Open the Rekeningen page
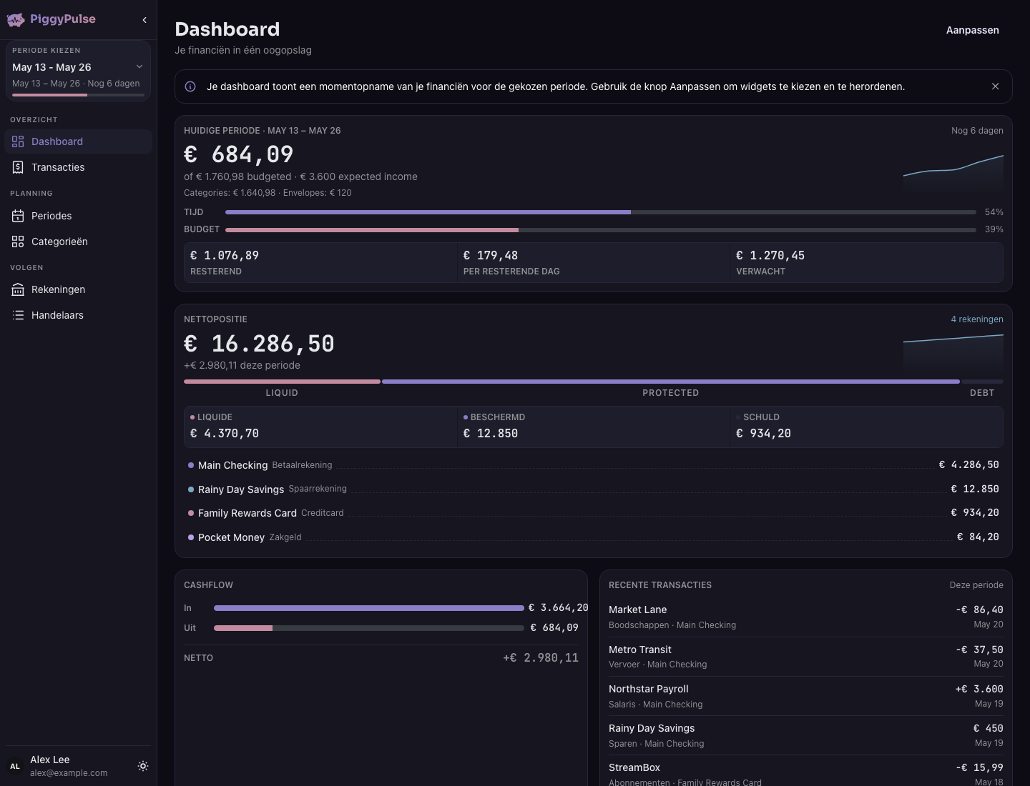The width and height of the screenshot is (1030, 786). pyautogui.click(x=78, y=289)
